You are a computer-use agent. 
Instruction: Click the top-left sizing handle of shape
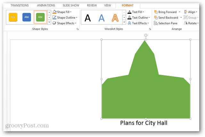point(102,39)
